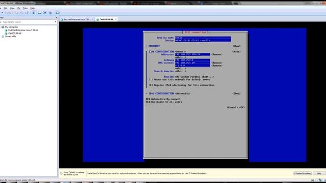
Task: Select Red Hat Enterprise Linux 7 64-bit VM
Action: [x=23, y=30]
